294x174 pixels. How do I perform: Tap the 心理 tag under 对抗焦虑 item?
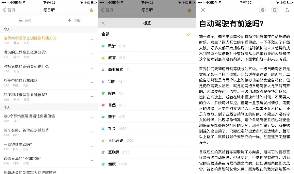point(16,71)
